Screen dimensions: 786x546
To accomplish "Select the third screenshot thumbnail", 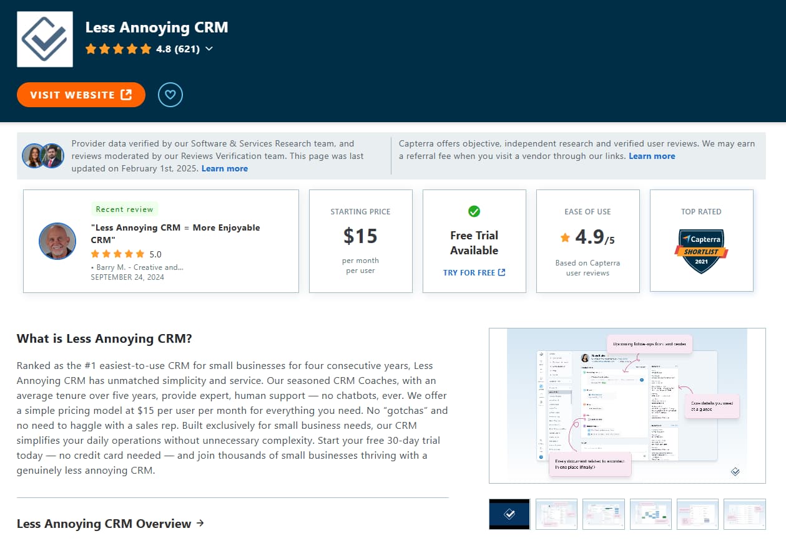I will coord(604,514).
